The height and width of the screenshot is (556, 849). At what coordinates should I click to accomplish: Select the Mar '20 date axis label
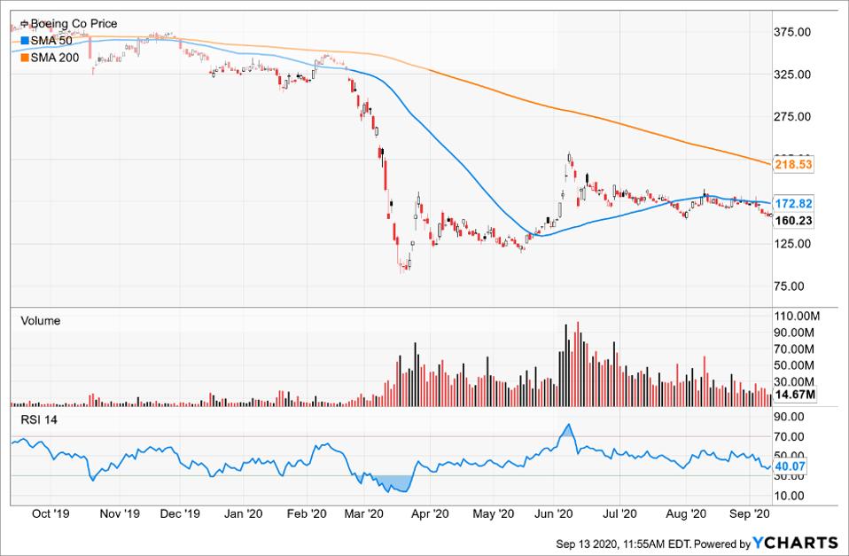pyautogui.click(x=363, y=513)
